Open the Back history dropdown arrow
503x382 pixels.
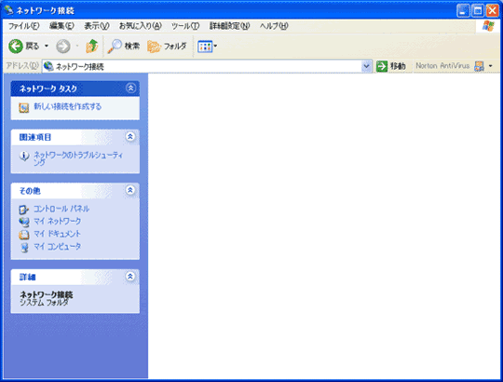[x=47, y=47]
